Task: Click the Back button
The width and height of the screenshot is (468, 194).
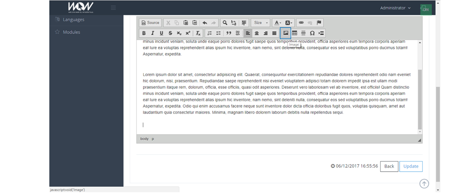Action: 389,166
